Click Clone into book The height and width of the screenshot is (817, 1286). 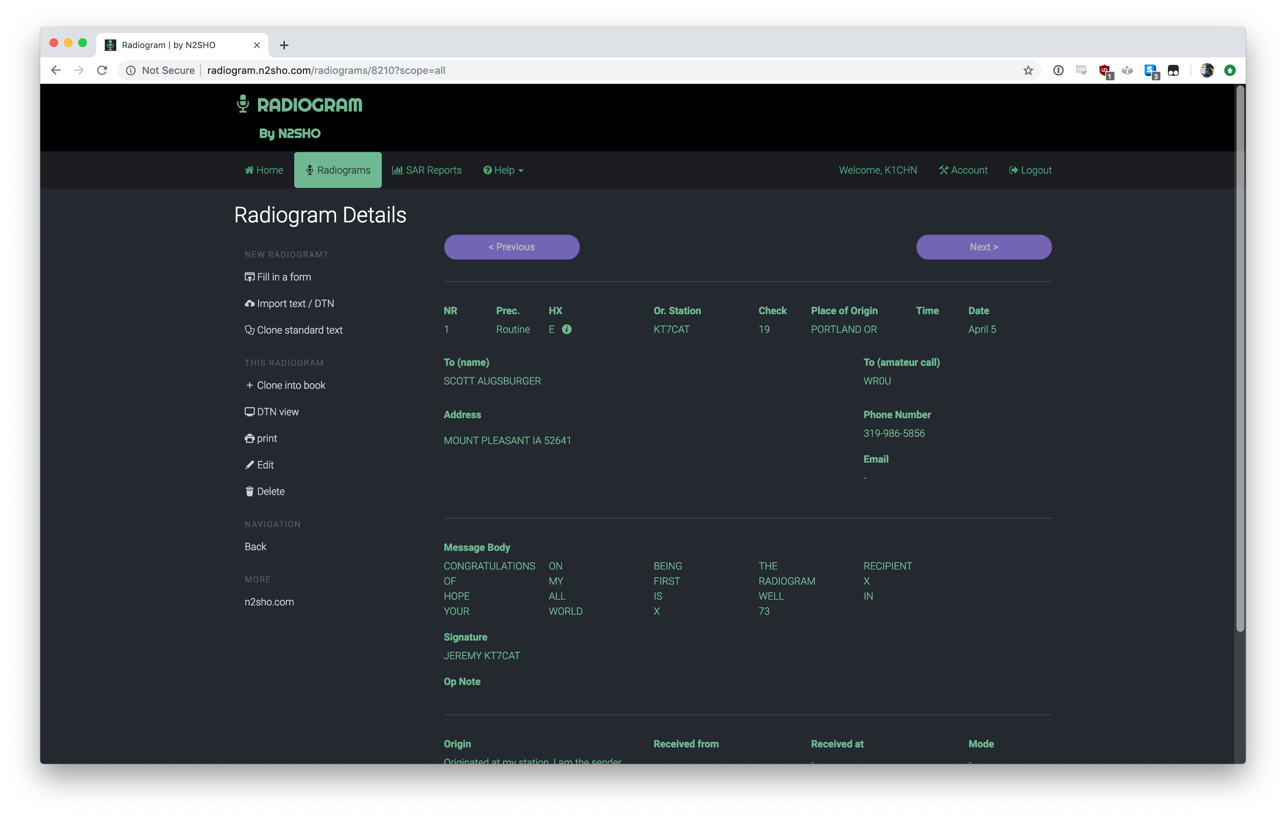(286, 385)
